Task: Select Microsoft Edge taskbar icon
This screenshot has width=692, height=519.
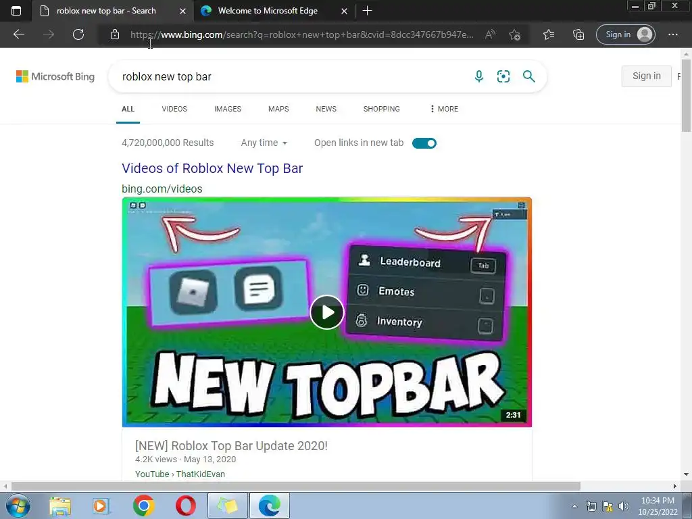Action: [270, 505]
